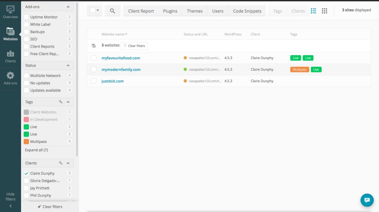Open the Plugins tab
379x212 pixels.
170,11
